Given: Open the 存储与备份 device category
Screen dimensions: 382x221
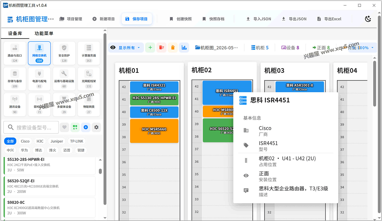Looking at the screenshot, I should point(15,79).
